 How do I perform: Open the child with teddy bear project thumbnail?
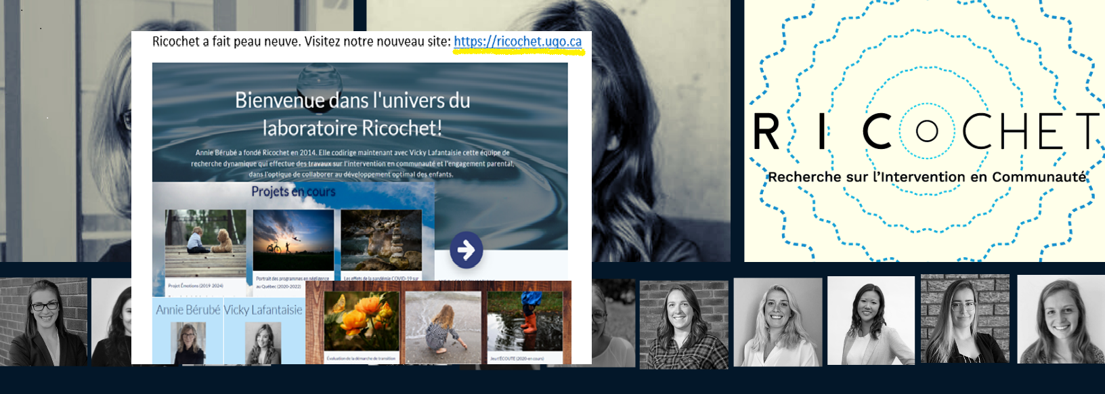click(206, 243)
